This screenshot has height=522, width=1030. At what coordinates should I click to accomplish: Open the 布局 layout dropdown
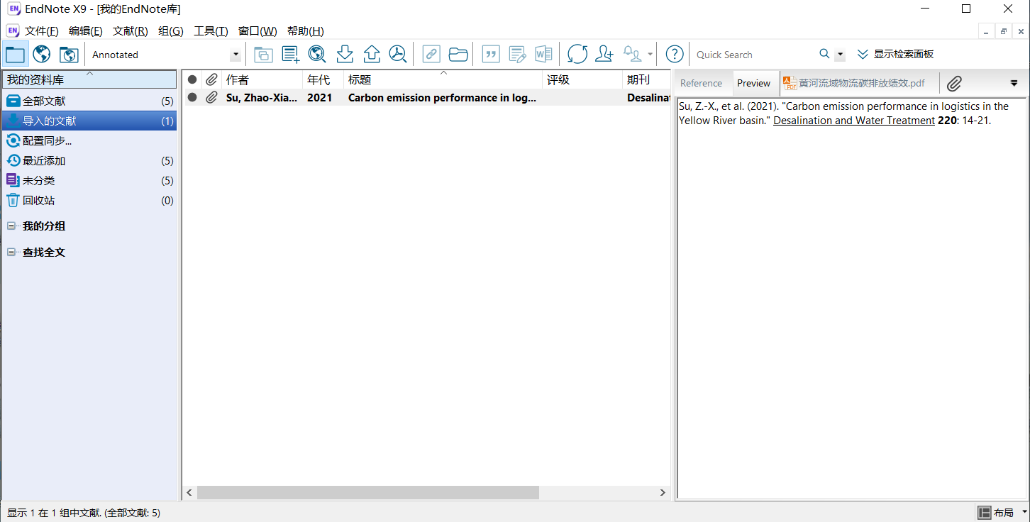pyautogui.click(x=1002, y=513)
